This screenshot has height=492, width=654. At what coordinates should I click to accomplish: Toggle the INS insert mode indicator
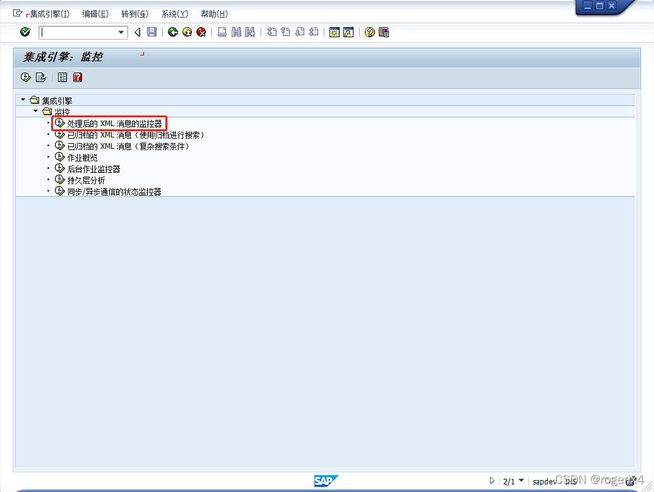(571, 481)
